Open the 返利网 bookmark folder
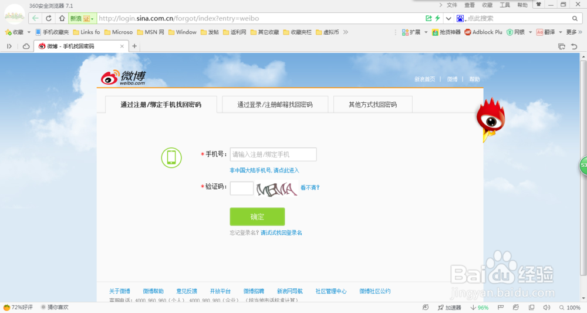Image resolution: width=587 pixels, height=313 pixels. 234,32
